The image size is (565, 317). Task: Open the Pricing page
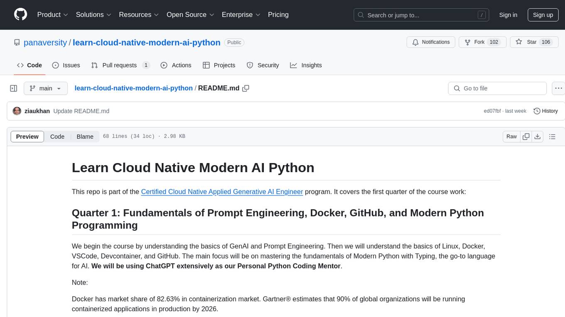click(278, 15)
